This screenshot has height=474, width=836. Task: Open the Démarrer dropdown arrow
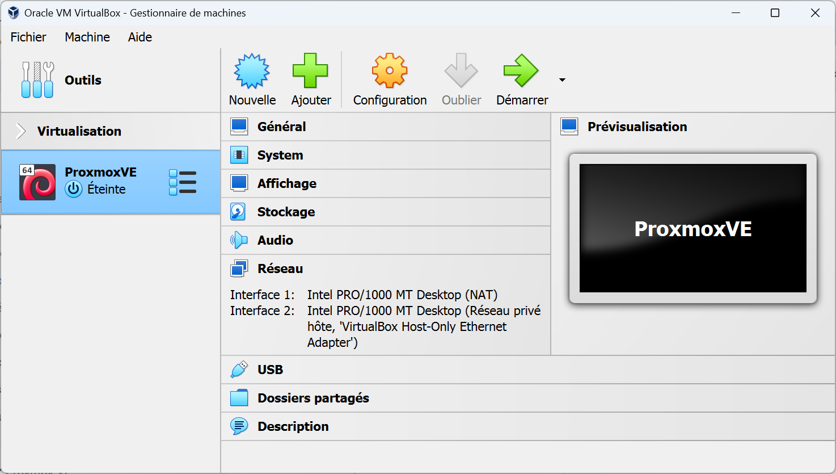pos(562,80)
